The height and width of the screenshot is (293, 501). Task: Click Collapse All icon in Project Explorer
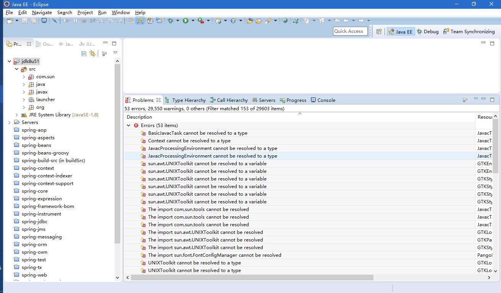[x=84, y=53]
